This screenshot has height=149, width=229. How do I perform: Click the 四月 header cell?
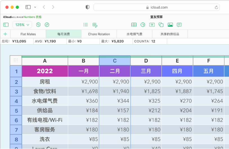177,71
